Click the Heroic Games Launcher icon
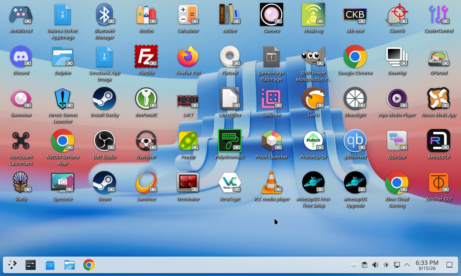Viewport: 461px width, 276px height. point(63,99)
